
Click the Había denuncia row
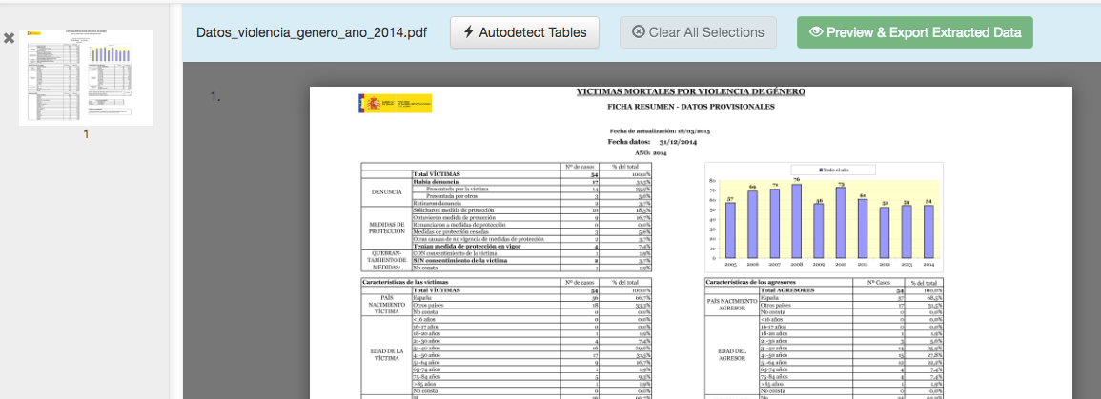531,181
